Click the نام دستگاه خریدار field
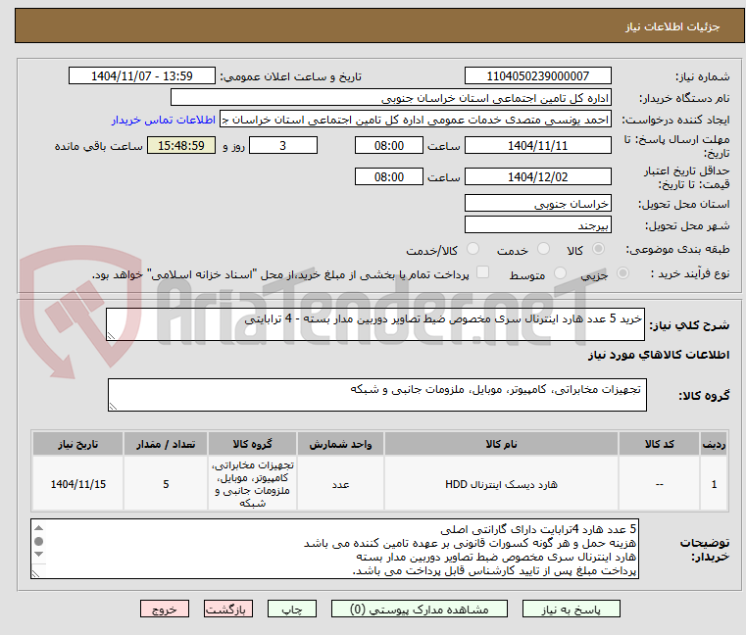746x635 pixels. pos(390,98)
